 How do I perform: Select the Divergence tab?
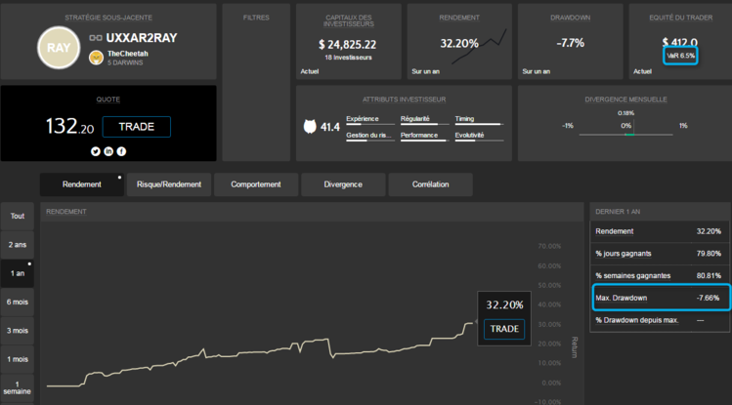[x=342, y=184]
